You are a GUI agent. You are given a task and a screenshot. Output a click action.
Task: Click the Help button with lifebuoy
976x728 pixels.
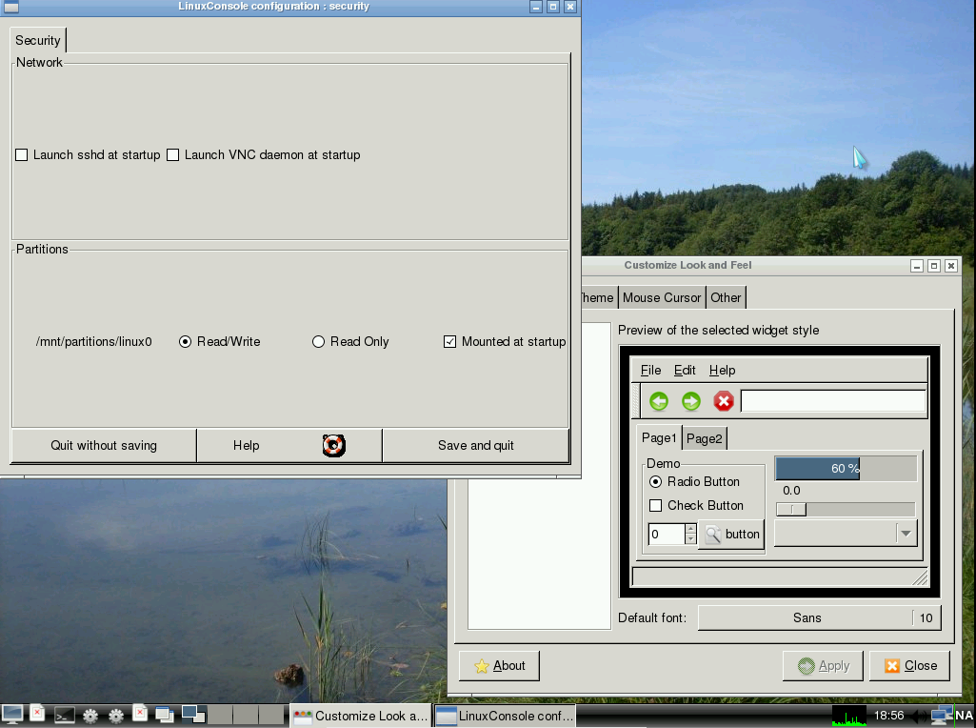coord(289,445)
